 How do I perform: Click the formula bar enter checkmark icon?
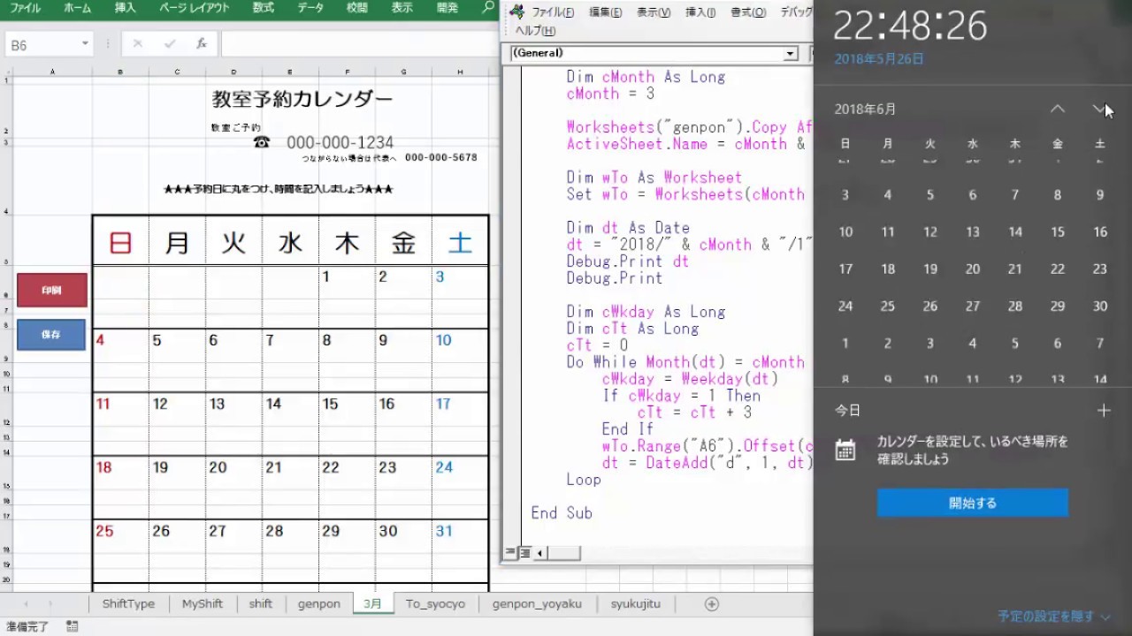pos(170,43)
